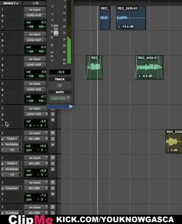Click the SENDS F-J column header
This screenshot has width=182, height=224.
[11, 3]
